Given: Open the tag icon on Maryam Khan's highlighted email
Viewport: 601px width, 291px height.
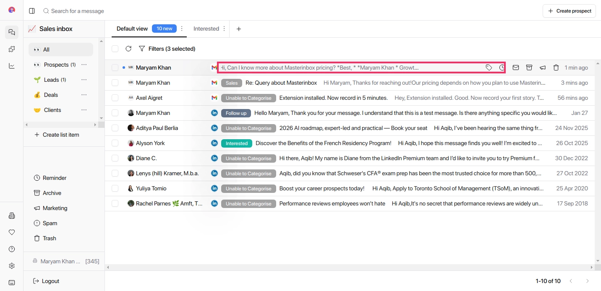Looking at the screenshot, I should point(489,67).
